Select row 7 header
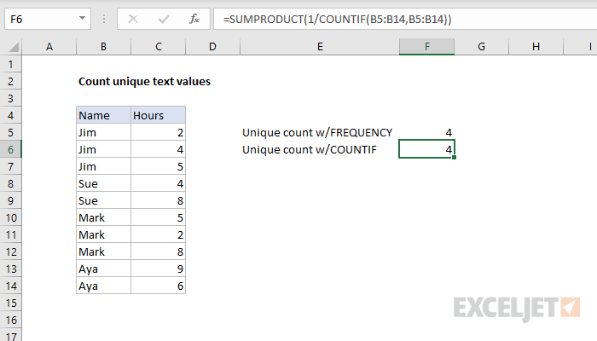Viewport: 597px width, 341px height. (x=10, y=166)
